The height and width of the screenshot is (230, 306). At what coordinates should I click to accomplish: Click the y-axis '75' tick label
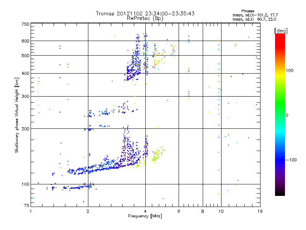coord(27,205)
